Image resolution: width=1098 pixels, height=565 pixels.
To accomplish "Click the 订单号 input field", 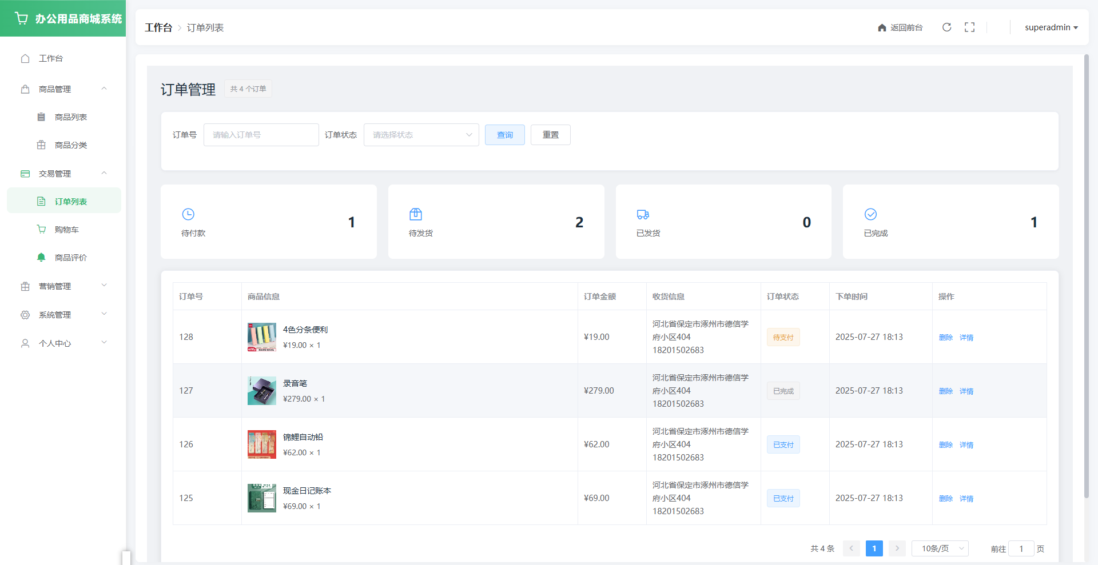I will click(261, 135).
